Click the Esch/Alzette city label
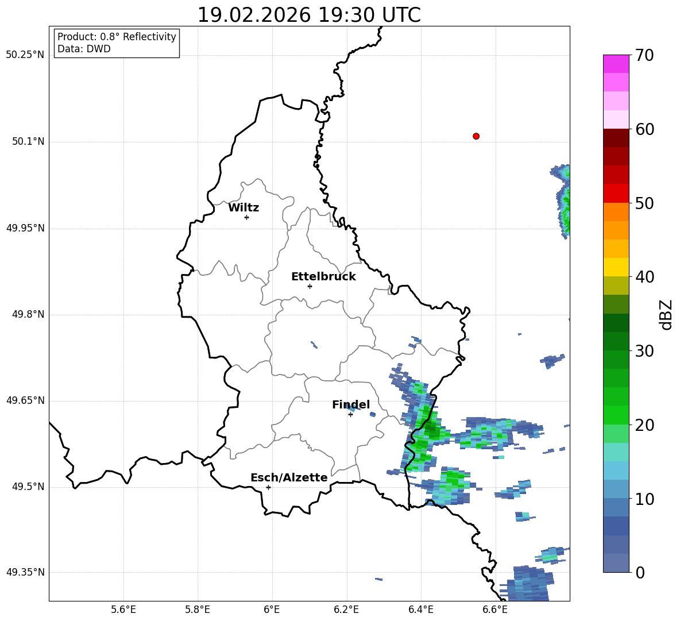This screenshot has width=680, height=621. click(289, 477)
